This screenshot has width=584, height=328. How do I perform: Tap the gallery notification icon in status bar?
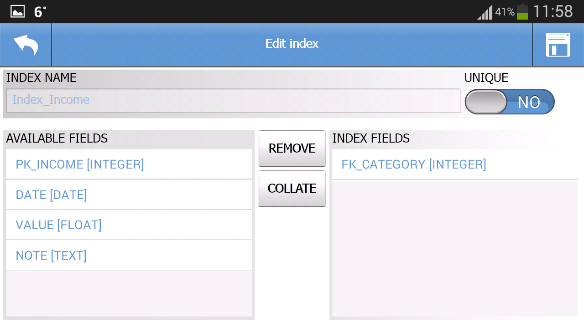[x=17, y=11]
